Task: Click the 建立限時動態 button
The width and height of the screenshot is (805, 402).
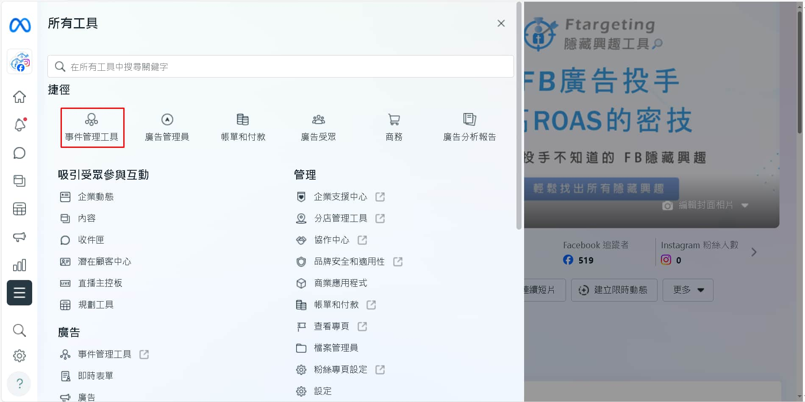Action: (614, 290)
